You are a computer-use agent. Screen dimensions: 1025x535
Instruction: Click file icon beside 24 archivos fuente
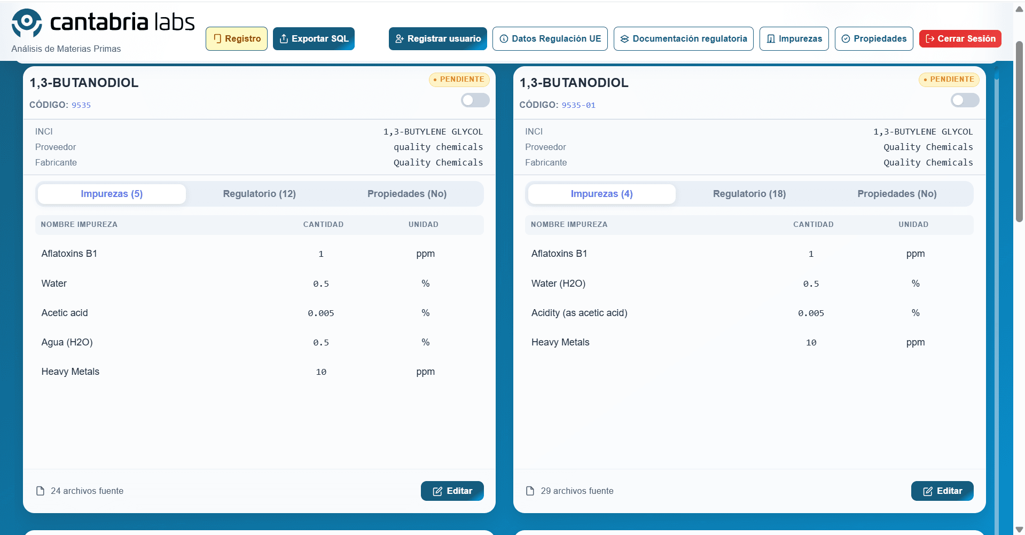pos(40,491)
